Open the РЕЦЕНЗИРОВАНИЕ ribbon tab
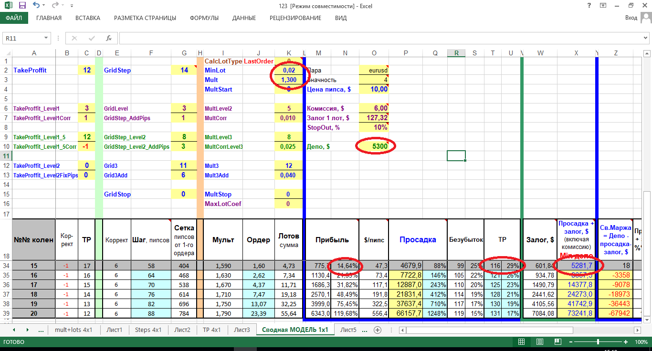 point(295,18)
